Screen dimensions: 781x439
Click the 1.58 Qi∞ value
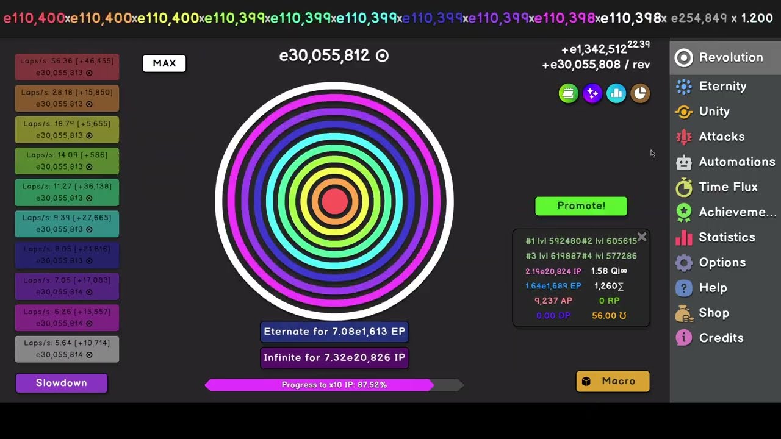[x=609, y=271]
